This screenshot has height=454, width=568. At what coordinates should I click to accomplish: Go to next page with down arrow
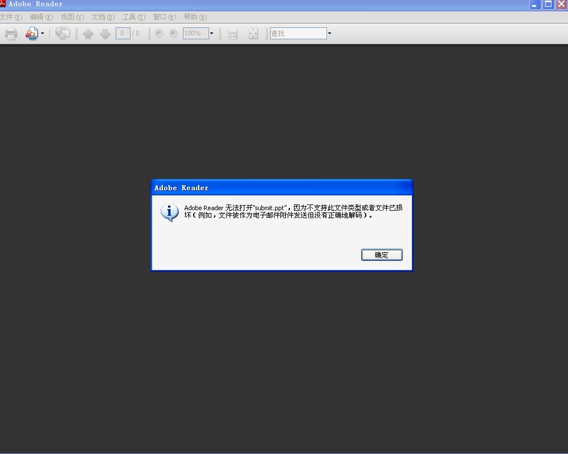105,34
